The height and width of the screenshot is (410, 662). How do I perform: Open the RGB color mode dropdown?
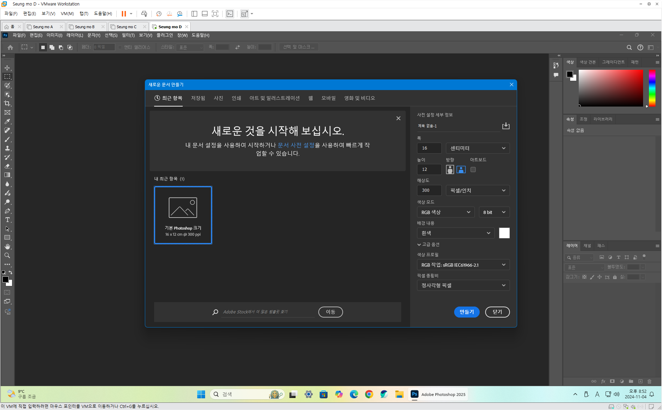pos(446,212)
